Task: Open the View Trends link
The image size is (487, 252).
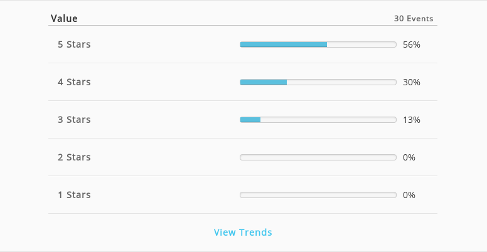Action: (x=243, y=232)
